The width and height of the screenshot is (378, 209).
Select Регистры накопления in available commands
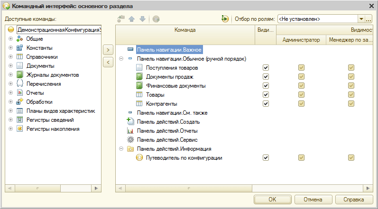pos(53,129)
